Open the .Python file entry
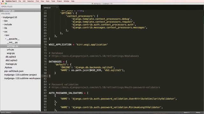 (8, 67)
